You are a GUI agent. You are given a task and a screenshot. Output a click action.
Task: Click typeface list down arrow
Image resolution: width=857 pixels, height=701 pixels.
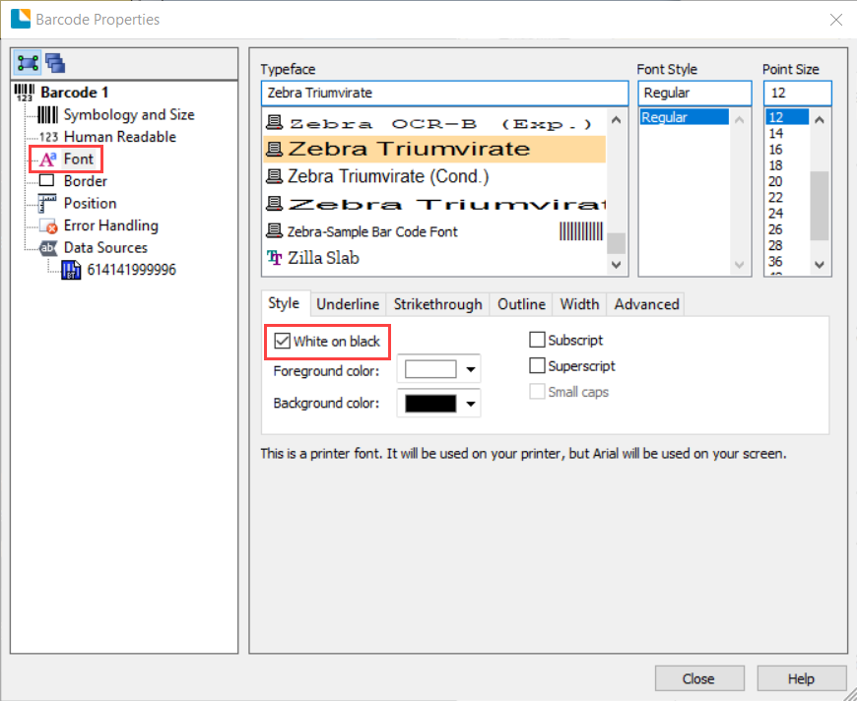pos(616,265)
